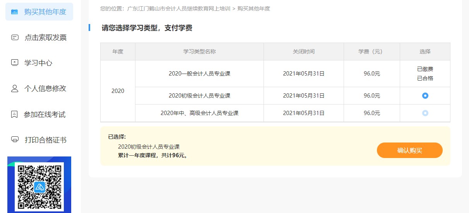Select radio button for 2020年中、高级会计人员专业课
Viewport: 469px width, 213px height.
click(425, 113)
